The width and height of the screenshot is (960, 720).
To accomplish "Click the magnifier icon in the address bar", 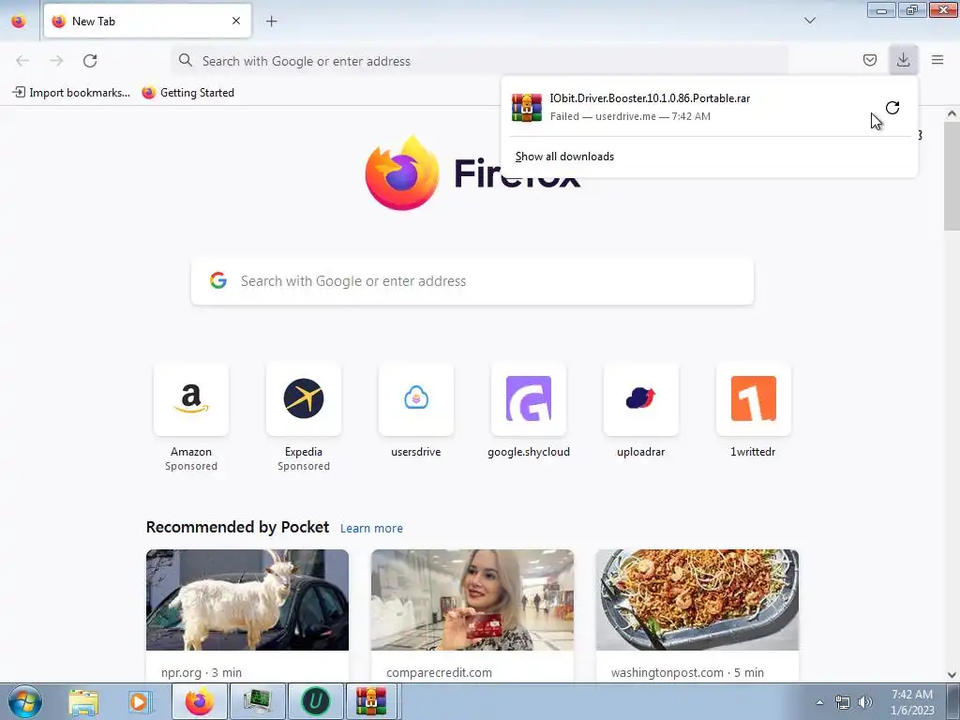I will [185, 60].
